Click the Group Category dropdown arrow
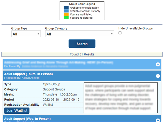 (112, 34)
